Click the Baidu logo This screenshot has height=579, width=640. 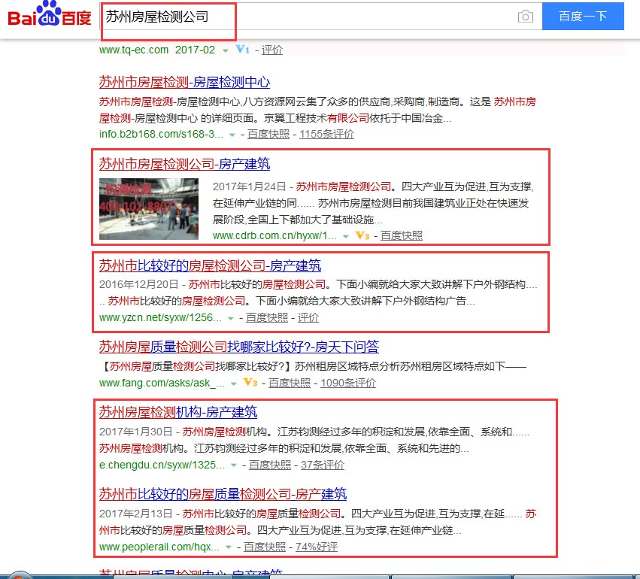(50, 15)
